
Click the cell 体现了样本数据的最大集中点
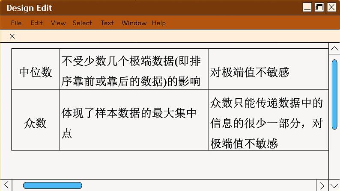[x=134, y=120]
